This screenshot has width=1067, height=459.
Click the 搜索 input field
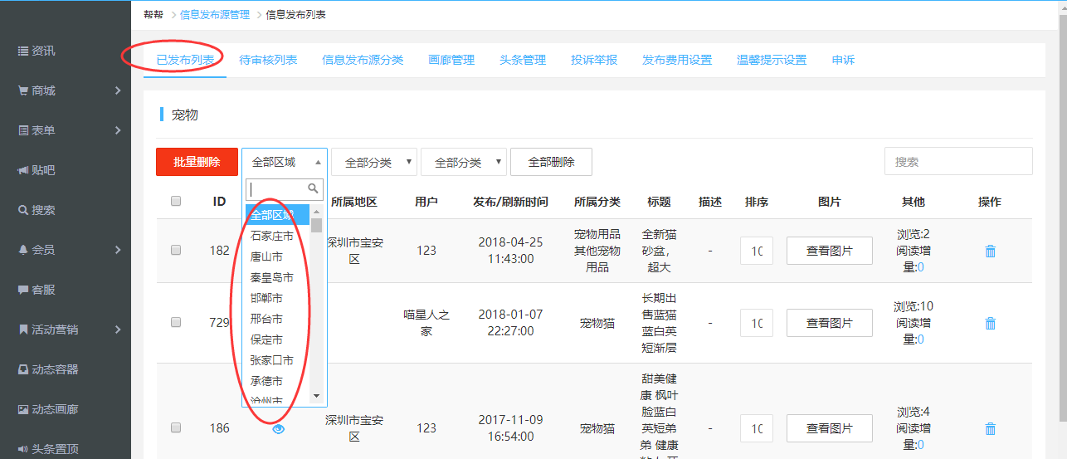coord(957,162)
